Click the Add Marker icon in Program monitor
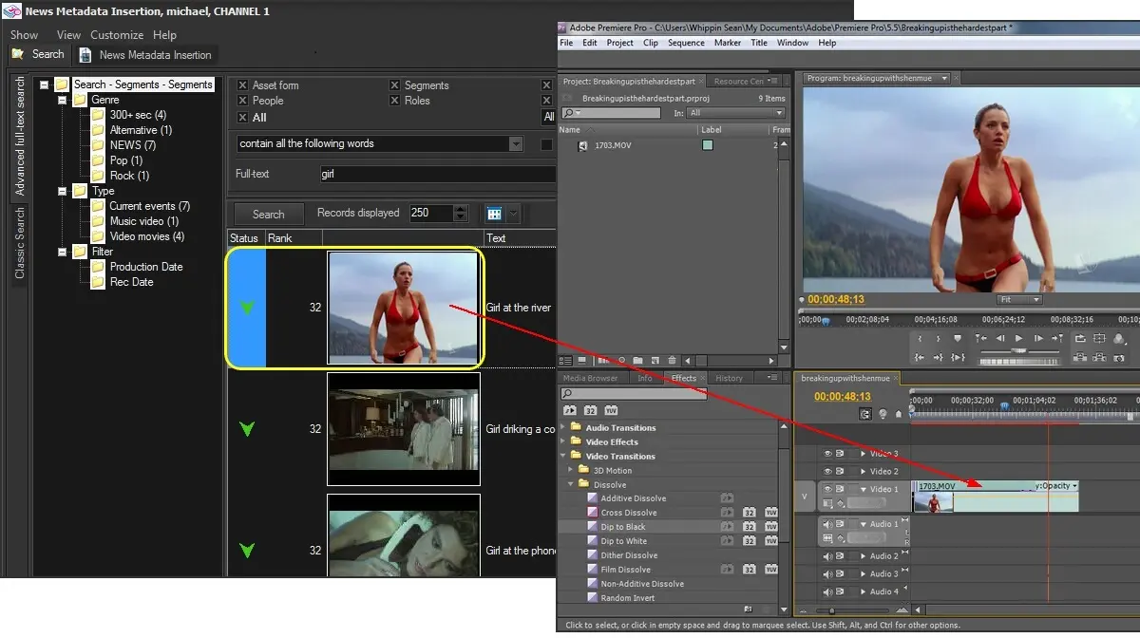Viewport: 1140px width, 638px height. click(x=958, y=339)
